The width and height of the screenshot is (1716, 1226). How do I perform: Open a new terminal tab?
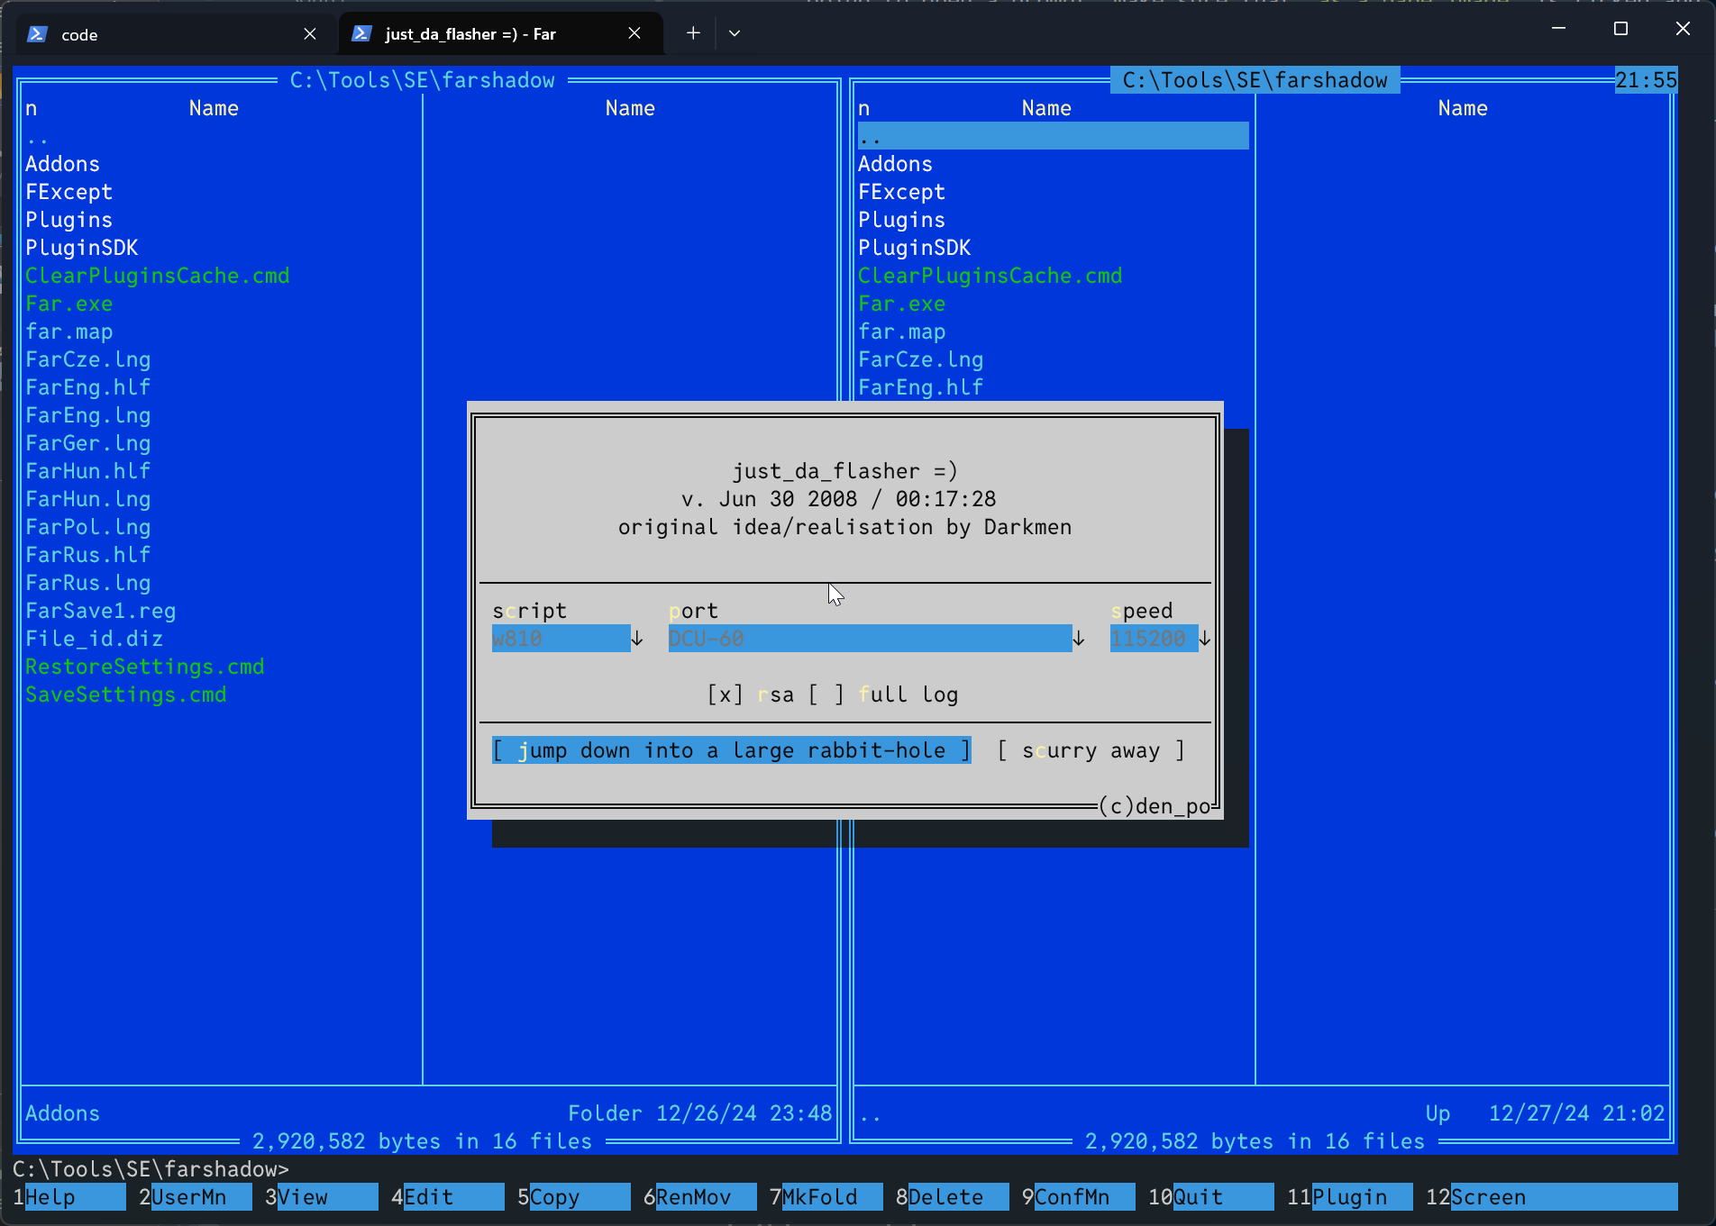point(693,33)
